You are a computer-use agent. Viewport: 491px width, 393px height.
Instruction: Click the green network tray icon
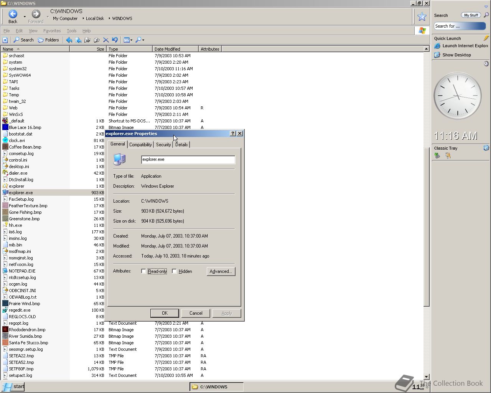437,155
